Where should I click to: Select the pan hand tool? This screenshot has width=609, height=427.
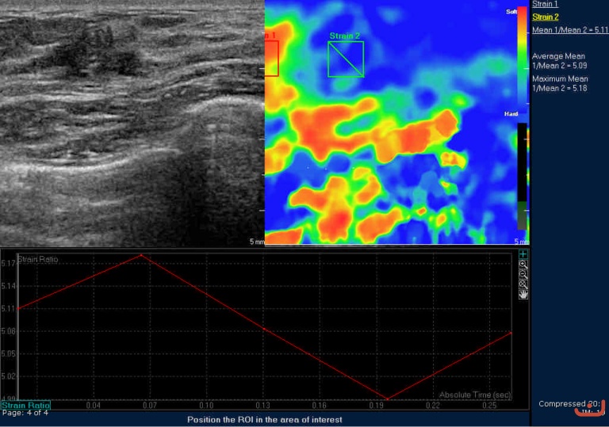tap(523, 294)
